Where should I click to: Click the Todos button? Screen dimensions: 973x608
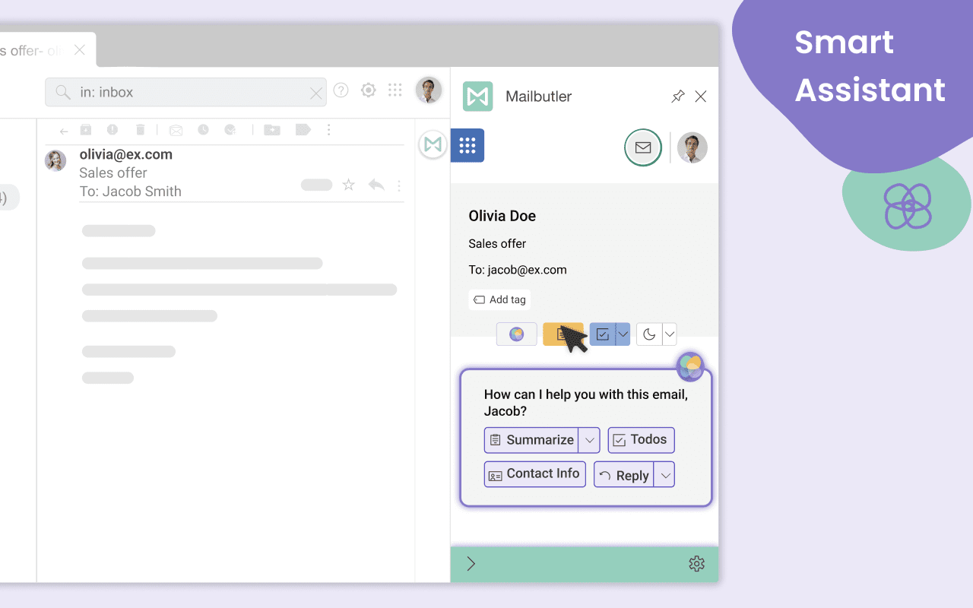[641, 440]
